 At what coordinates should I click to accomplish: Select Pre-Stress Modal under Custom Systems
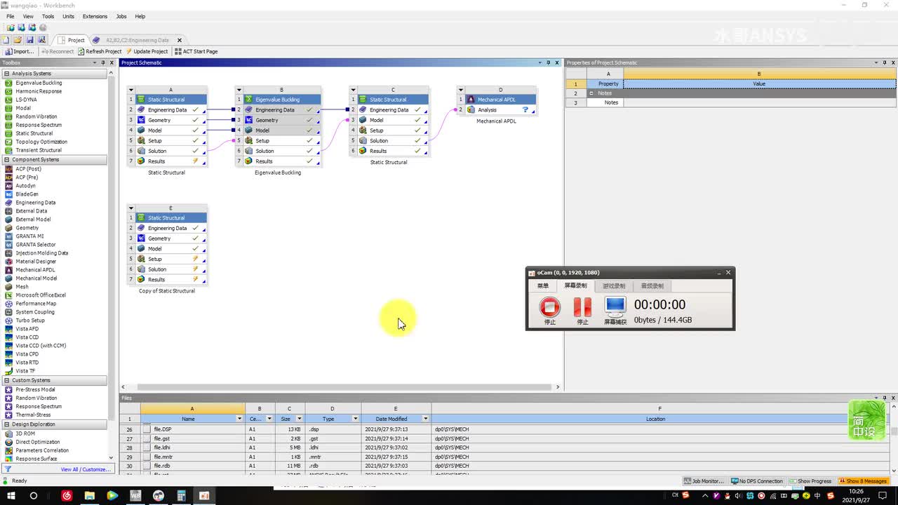tap(35, 389)
